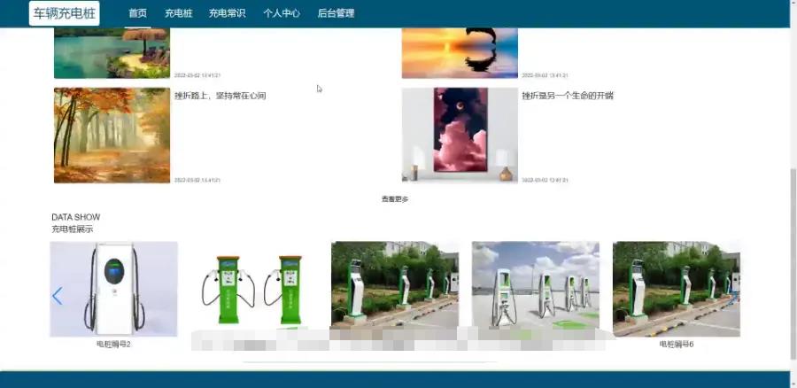Screen dimensions: 797x388
Task: Open the 充电桩 navigation menu item
Action: (178, 13)
